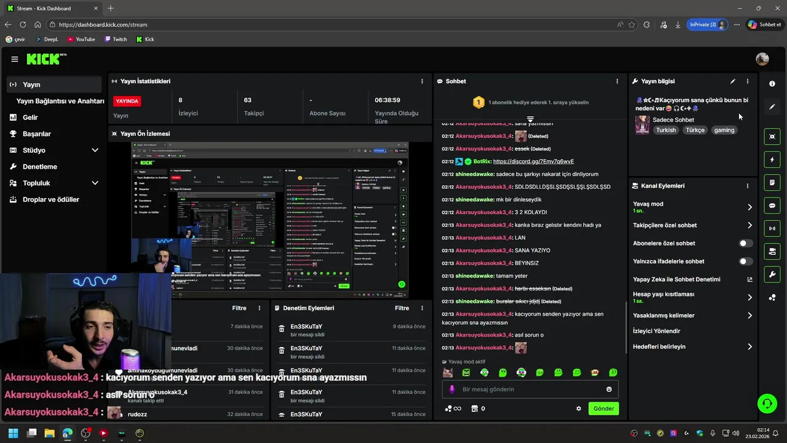The width and height of the screenshot is (787, 443).
Task: Click the browser address bar
Action: (x=332, y=25)
